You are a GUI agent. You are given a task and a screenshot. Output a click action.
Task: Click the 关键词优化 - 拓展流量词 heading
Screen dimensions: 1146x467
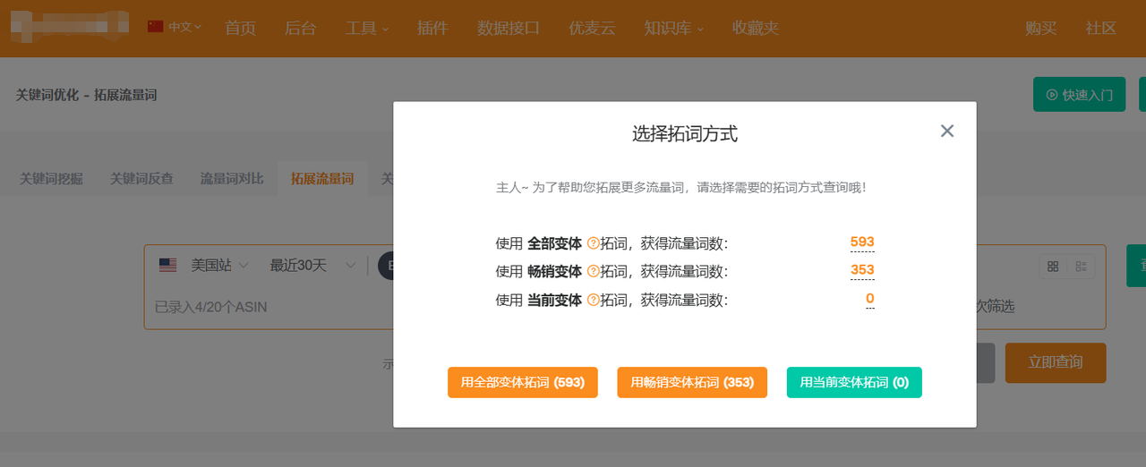coord(86,95)
